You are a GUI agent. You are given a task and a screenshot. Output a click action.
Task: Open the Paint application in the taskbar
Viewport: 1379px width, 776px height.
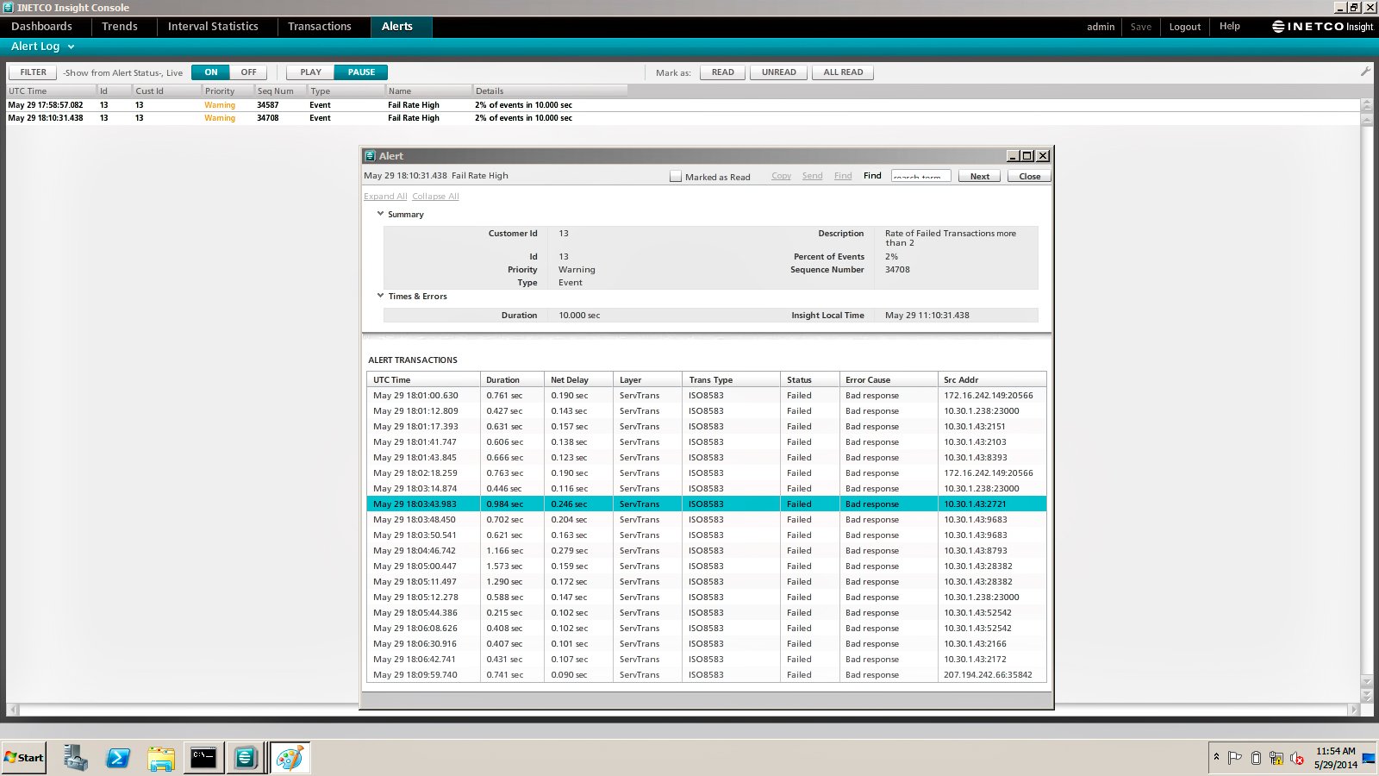(290, 758)
